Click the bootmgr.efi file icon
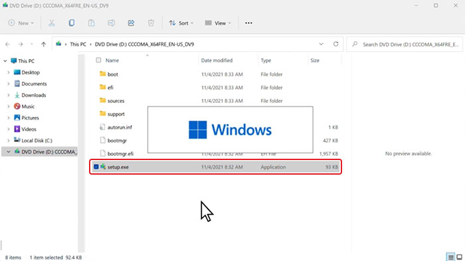The height and width of the screenshot is (261, 465). click(x=102, y=153)
